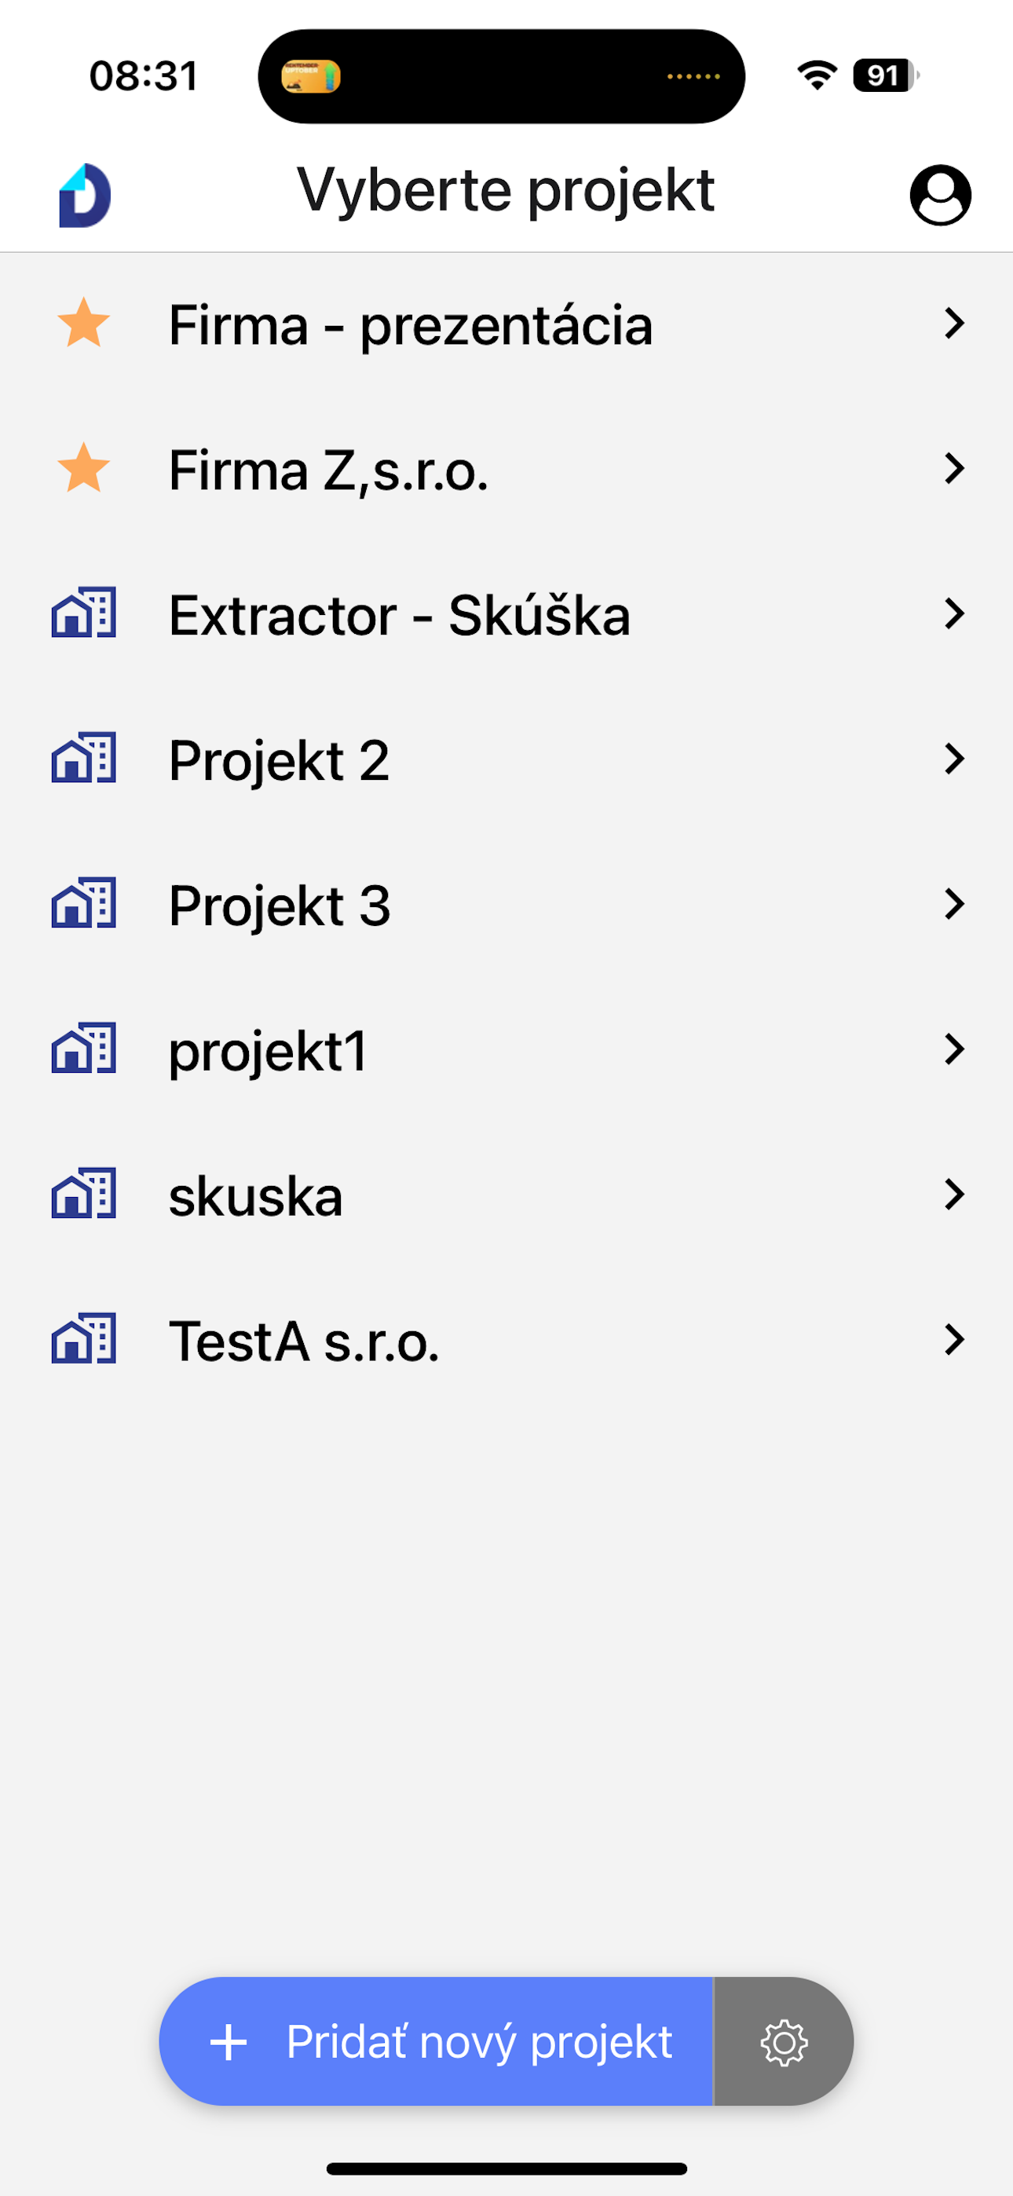Image resolution: width=1013 pixels, height=2196 pixels.
Task: Tap the building icon beside Projekt 3
Action: [83, 902]
